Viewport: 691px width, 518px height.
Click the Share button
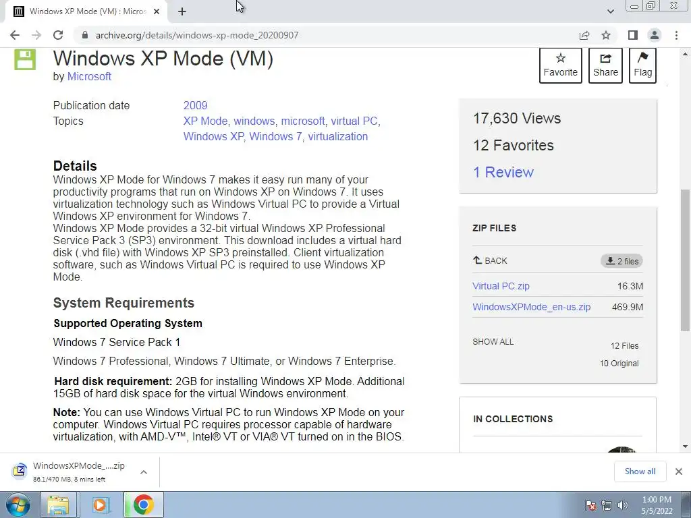(605, 65)
